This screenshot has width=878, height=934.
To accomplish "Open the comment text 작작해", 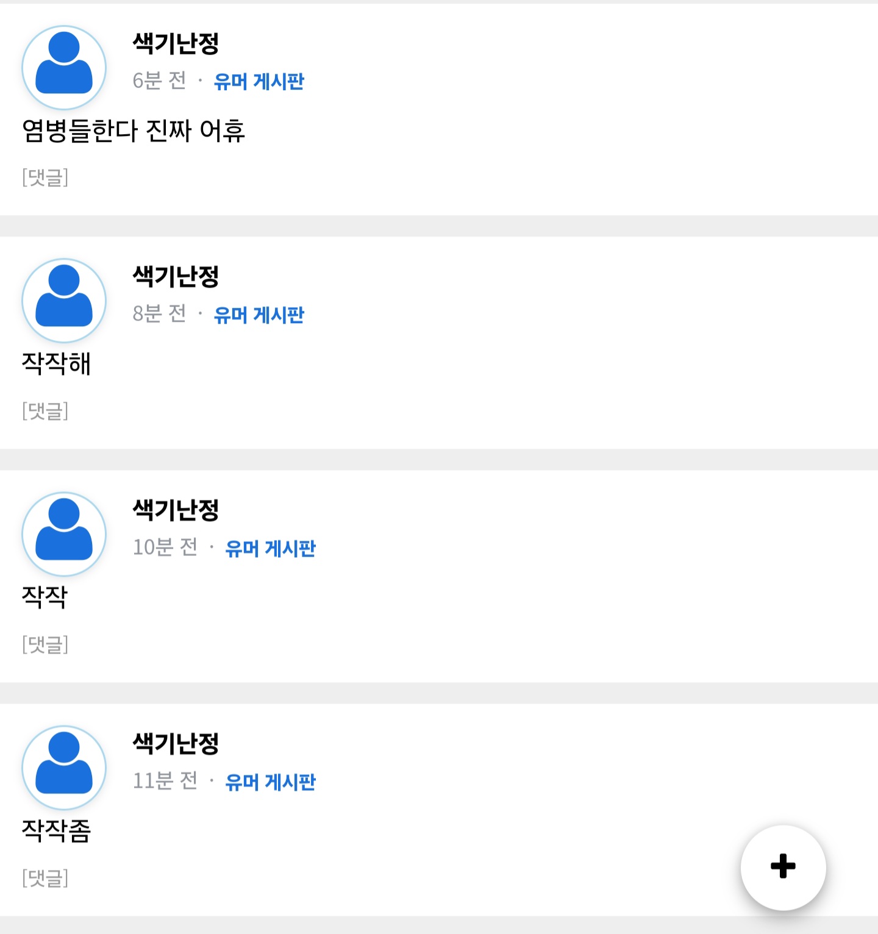I will (x=56, y=364).
